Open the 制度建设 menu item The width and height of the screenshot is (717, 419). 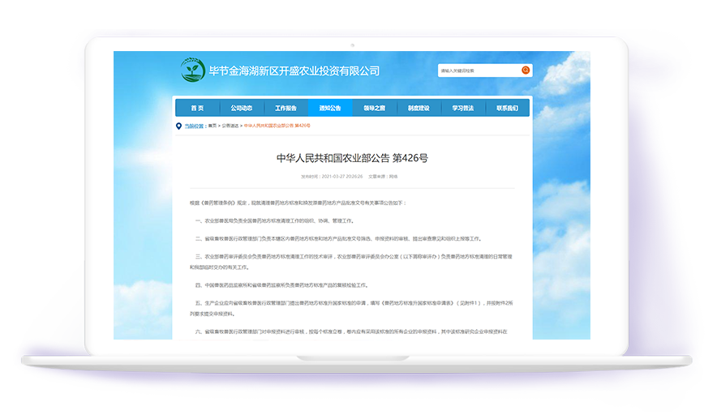point(419,108)
